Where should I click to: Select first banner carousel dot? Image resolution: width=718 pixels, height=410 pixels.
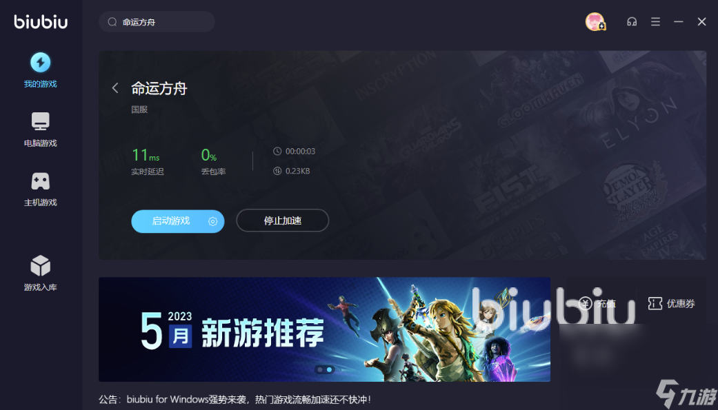click(x=319, y=369)
